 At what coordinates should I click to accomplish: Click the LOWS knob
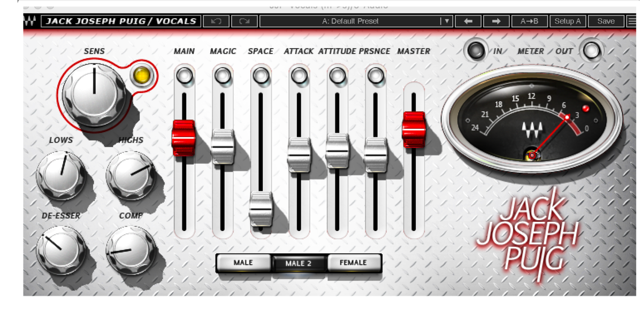click(60, 175)
